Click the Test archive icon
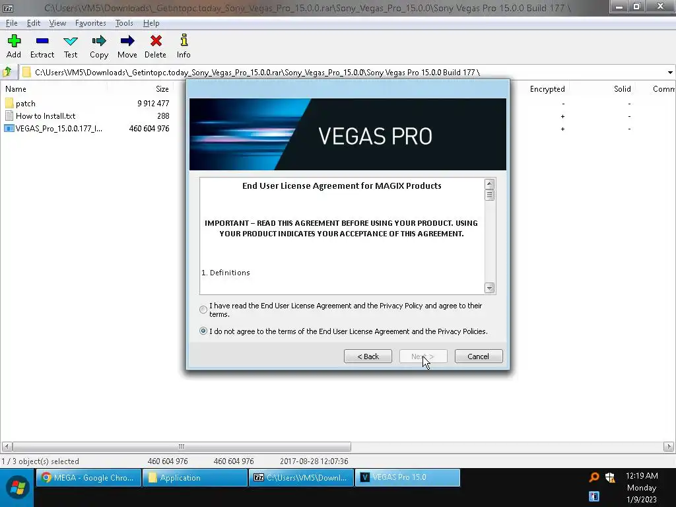Viewport: 676px width, 507px height. (x=70, y=41)
